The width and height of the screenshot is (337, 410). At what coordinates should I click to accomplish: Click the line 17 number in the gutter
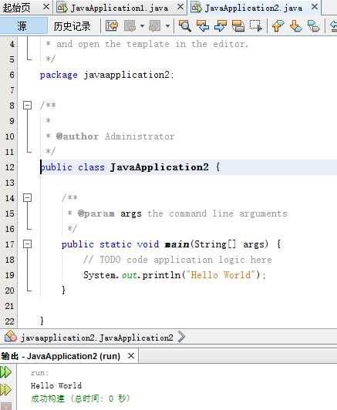(10, 244)
